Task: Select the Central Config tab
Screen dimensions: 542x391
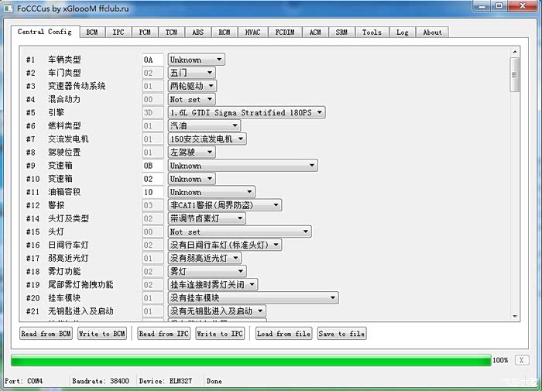Action: (45, 32)
